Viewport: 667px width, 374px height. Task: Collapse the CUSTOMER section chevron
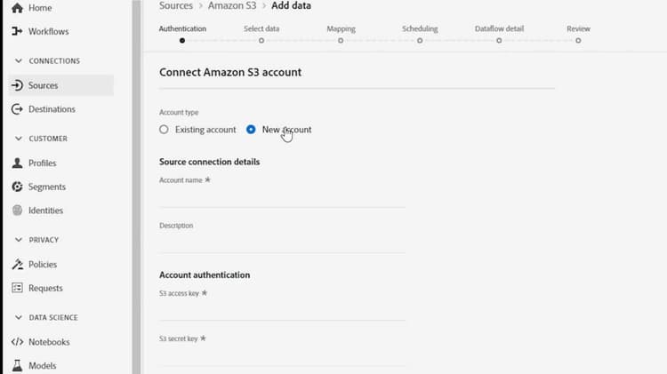click(x=20, y=139)
